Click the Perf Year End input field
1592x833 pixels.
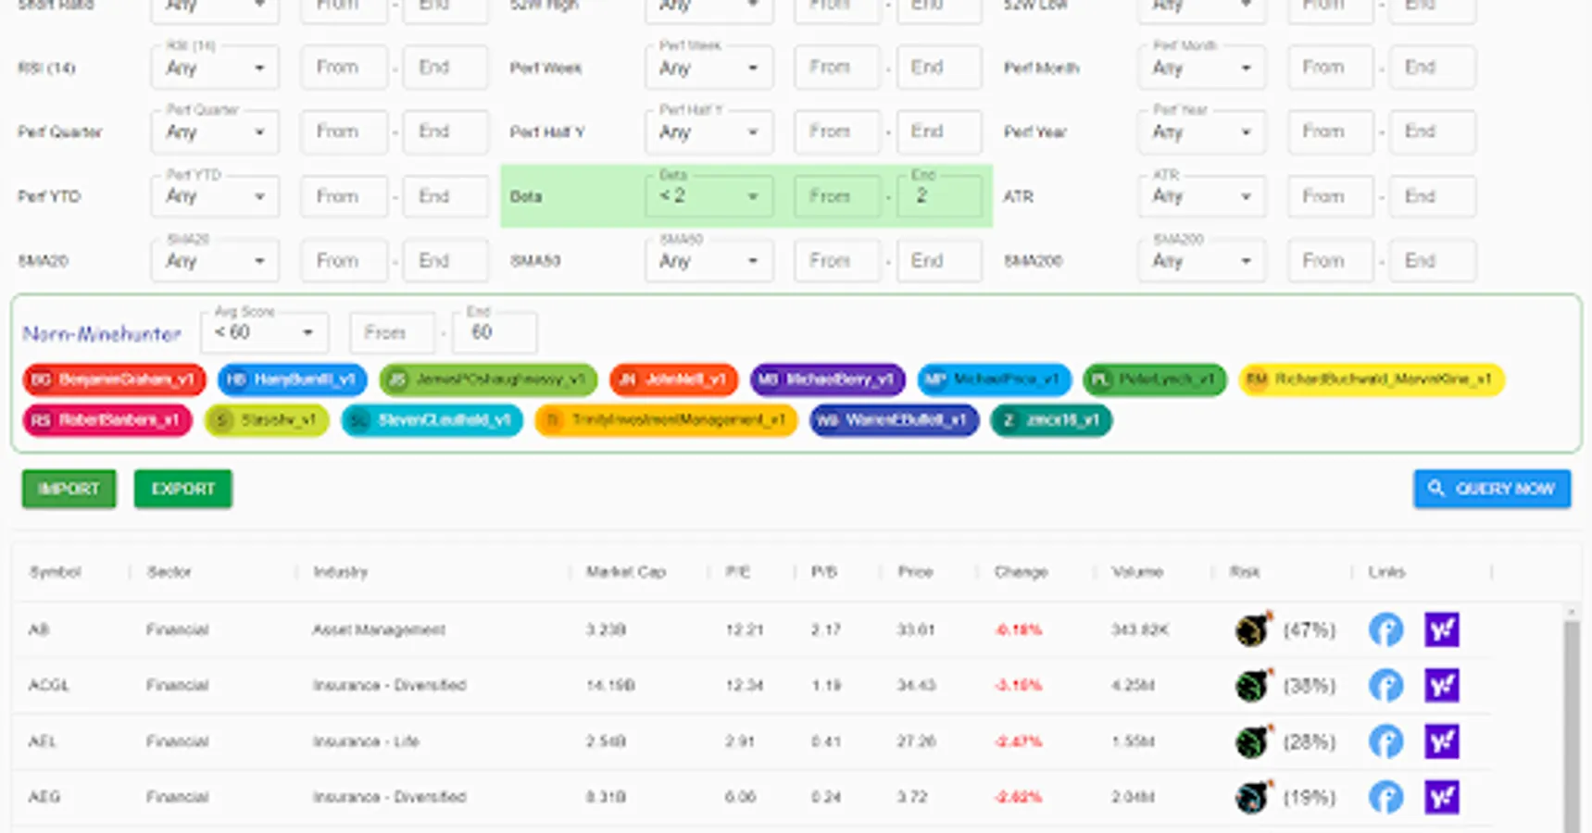pyautogui.click(x=1432, y=131)
